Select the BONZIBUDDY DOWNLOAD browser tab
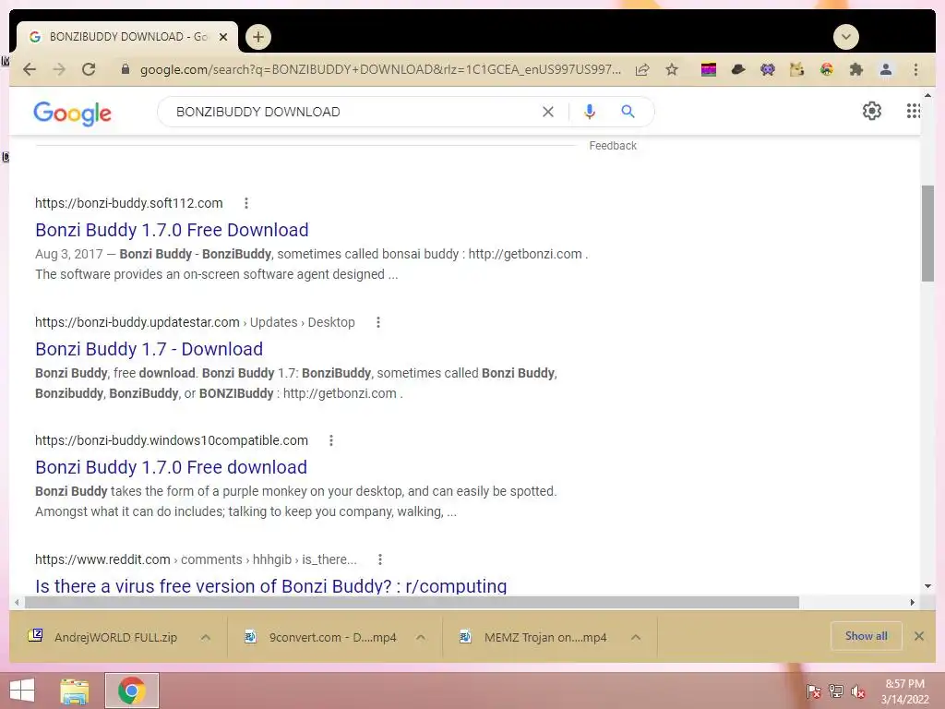Viewport: 945px width, 709px height. pyautogui.click(x=127, y=37)
